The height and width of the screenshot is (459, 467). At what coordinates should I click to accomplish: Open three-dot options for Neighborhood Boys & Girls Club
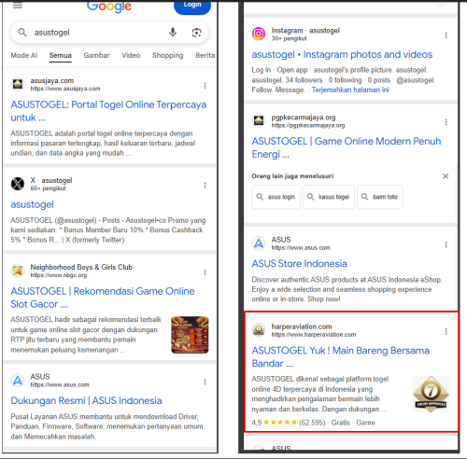coord(205,272)
